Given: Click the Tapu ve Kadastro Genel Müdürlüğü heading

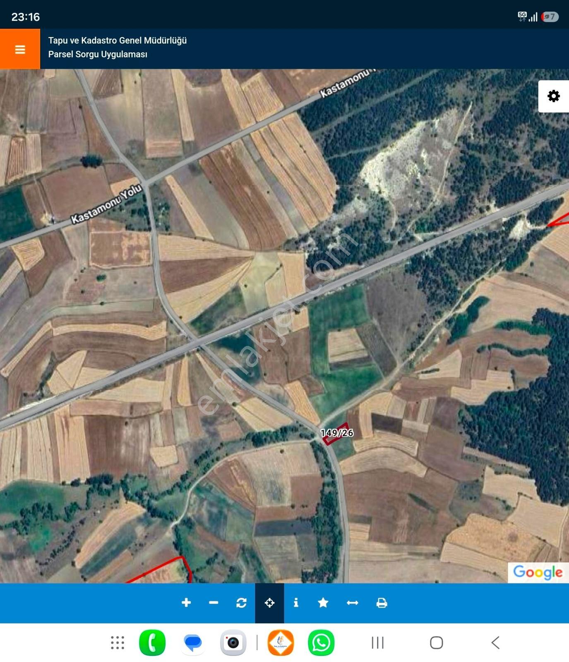Looking at the screenshot, I should (x=118, y=41).
